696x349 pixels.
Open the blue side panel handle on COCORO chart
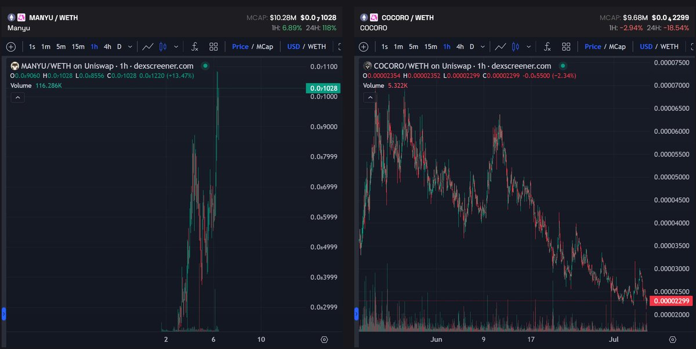pos(357,314)
